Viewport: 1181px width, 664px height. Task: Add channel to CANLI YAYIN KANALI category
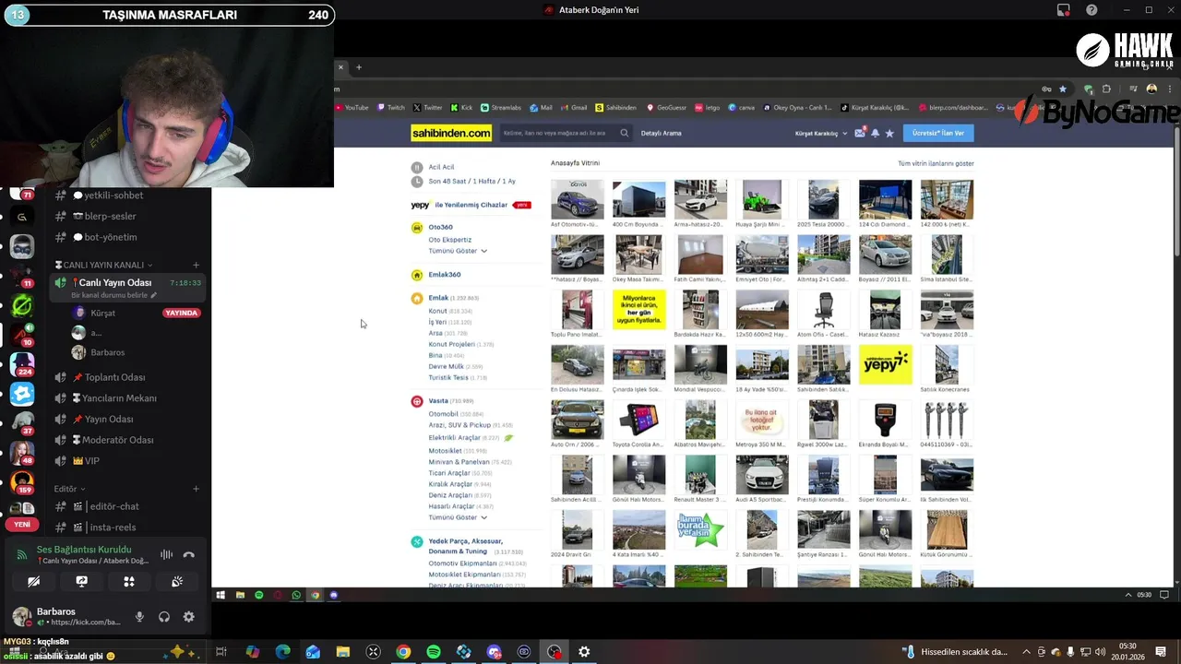tap(196, 265)
